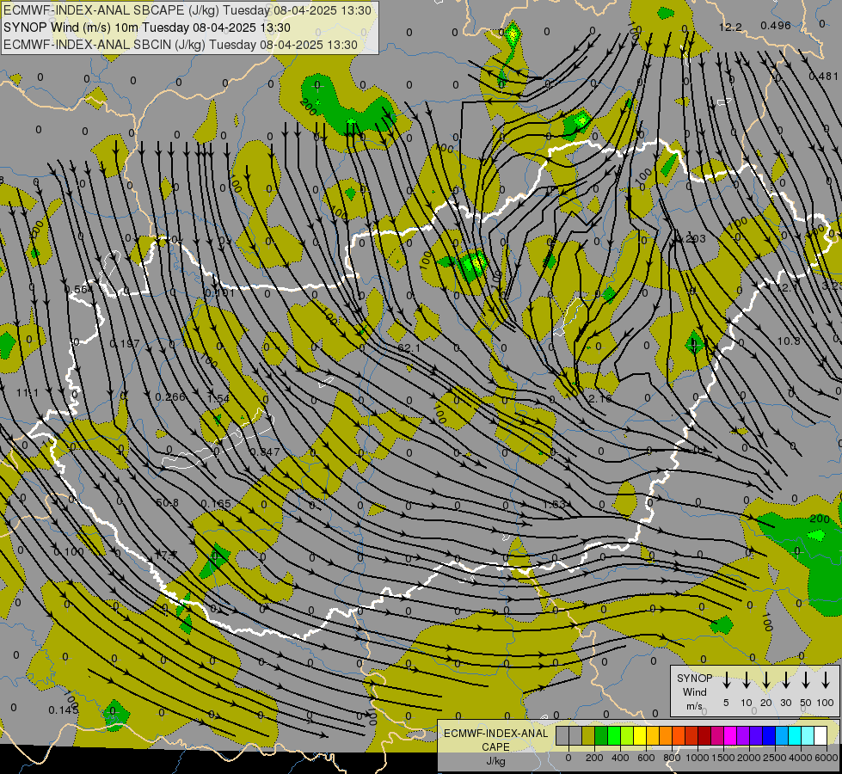842x774 pixels.
Task: Click the 0.564 value on the map
Action: tap(78, 290)
